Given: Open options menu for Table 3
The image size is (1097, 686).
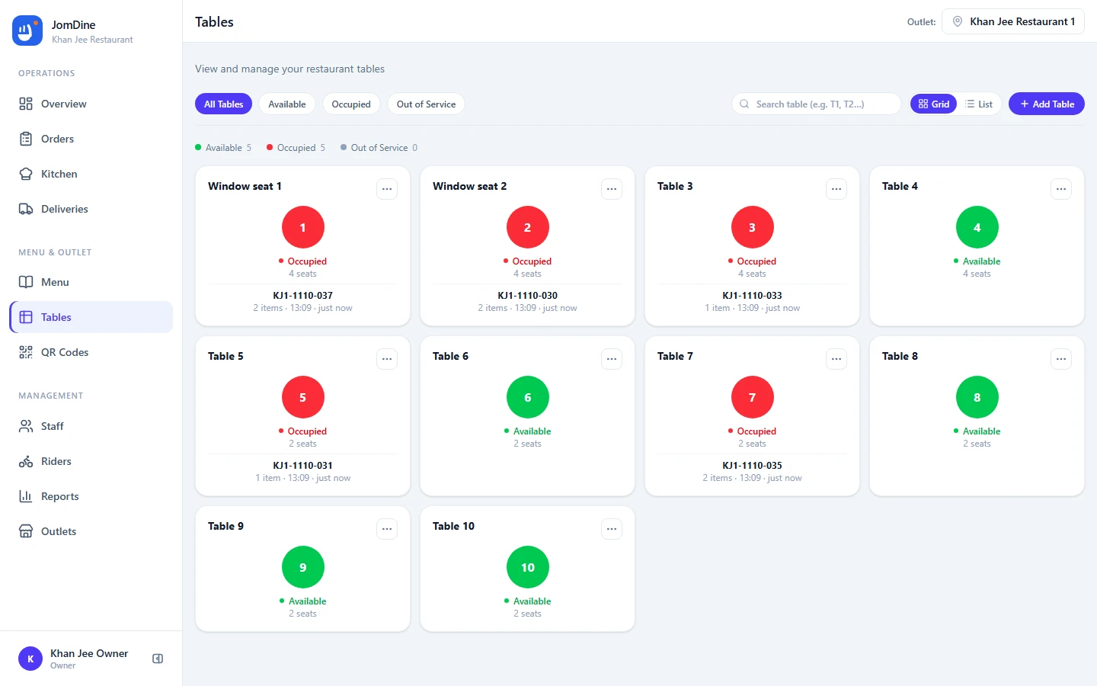Looking at the screenshot, I should click(x=836, y=189).
